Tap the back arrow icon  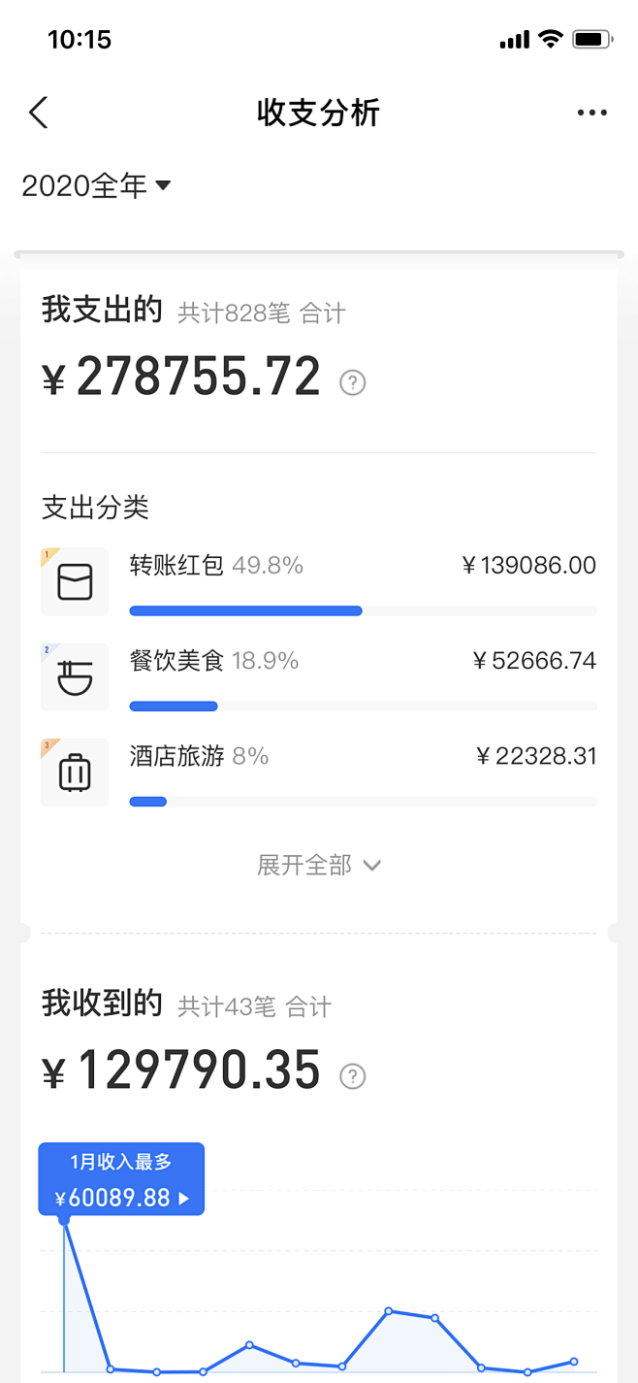pos(39,113)
